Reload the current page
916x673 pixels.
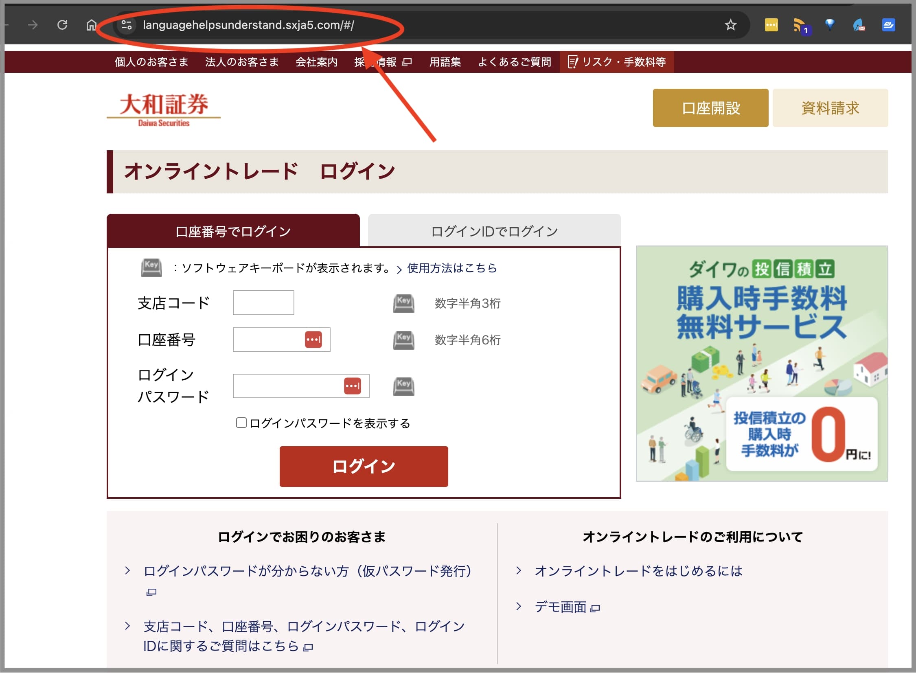(62, 25)
